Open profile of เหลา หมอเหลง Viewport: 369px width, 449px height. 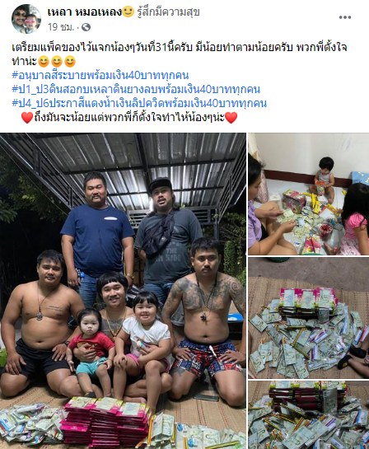85,12
